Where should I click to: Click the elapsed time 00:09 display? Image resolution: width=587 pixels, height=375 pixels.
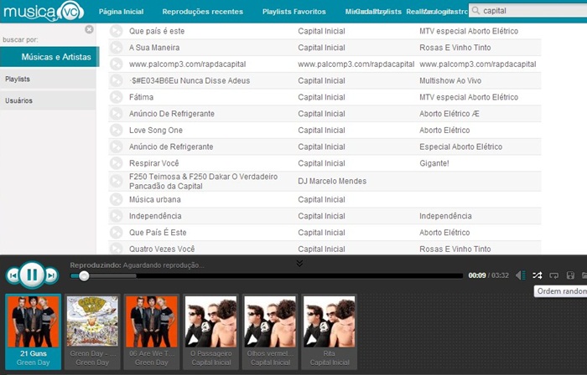click(x=477, y=275)
